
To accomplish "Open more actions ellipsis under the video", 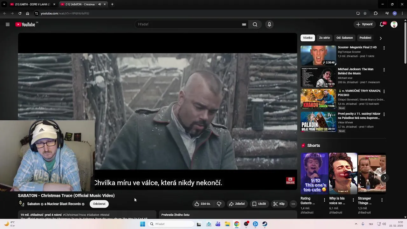I will (x=293, y=204).
